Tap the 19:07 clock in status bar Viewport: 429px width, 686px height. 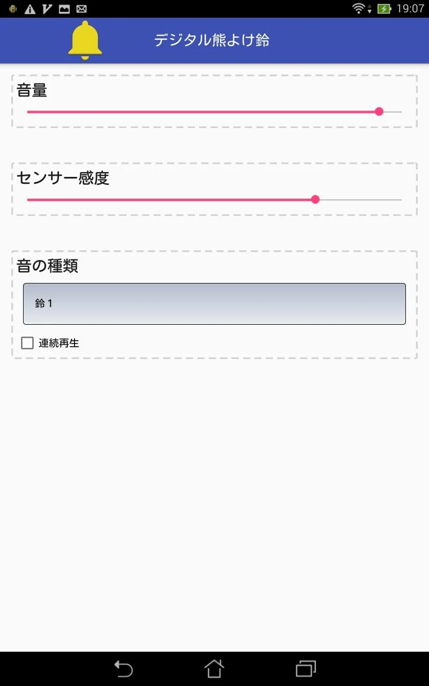(411, 9)
